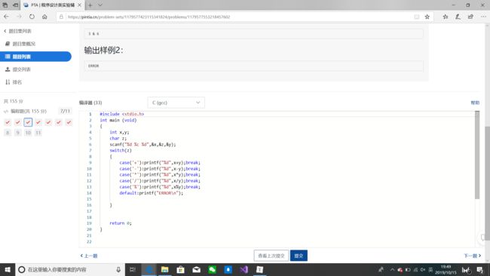Open 提交列表 in sidebar
The image size is (490, 276).
click(x=18, y=69)
